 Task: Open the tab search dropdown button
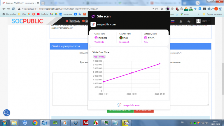[198, 3]
